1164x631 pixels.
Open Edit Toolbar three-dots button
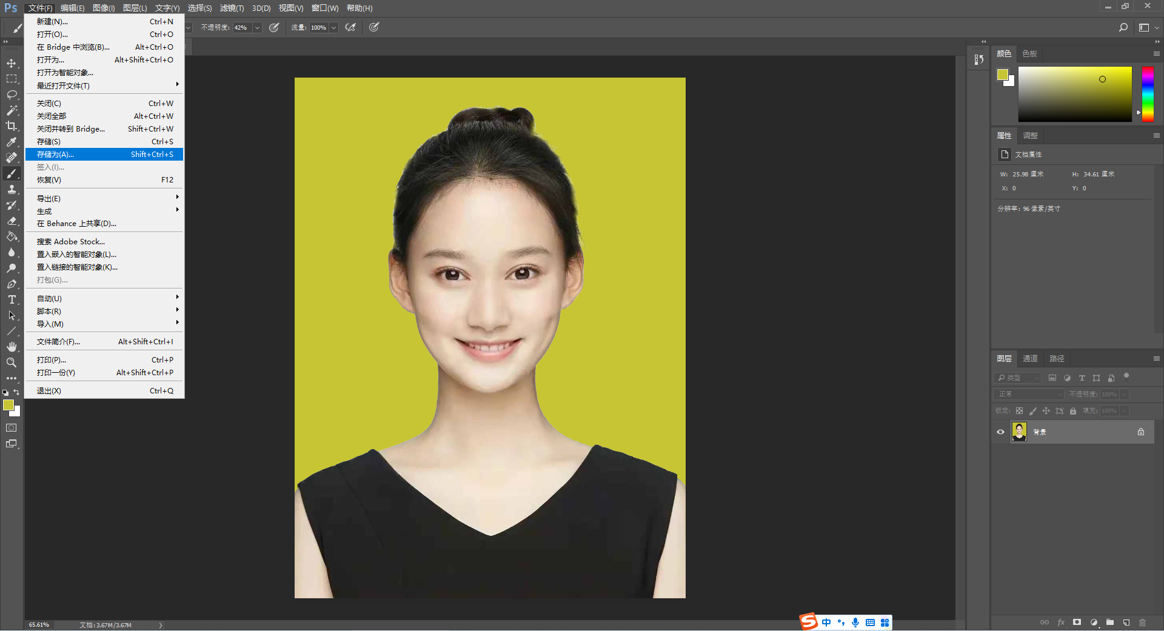[12, 378]
